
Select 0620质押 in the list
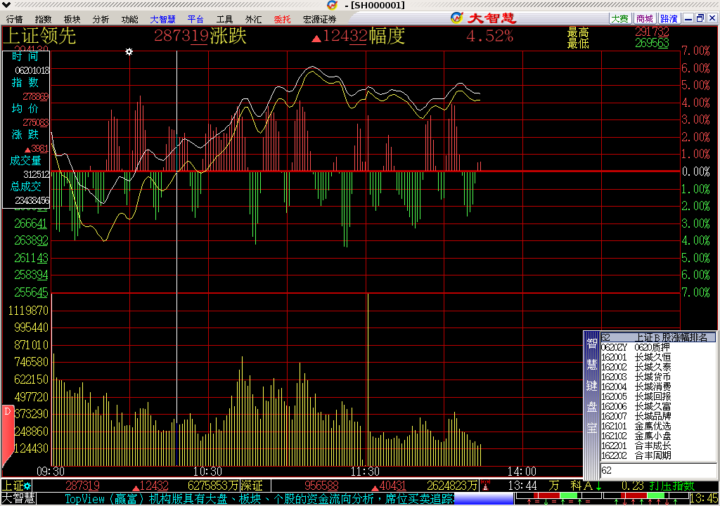point(658,348)
